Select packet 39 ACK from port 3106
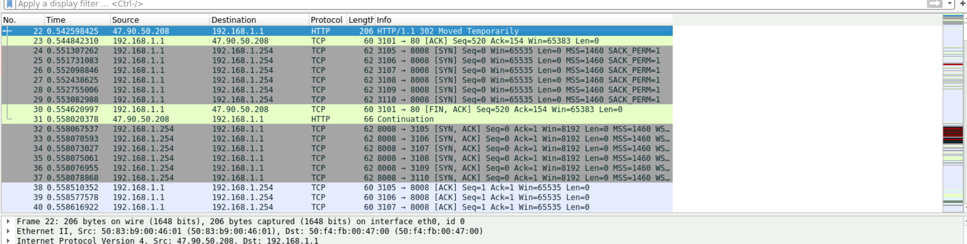967x244 pixels. [337, 197]
